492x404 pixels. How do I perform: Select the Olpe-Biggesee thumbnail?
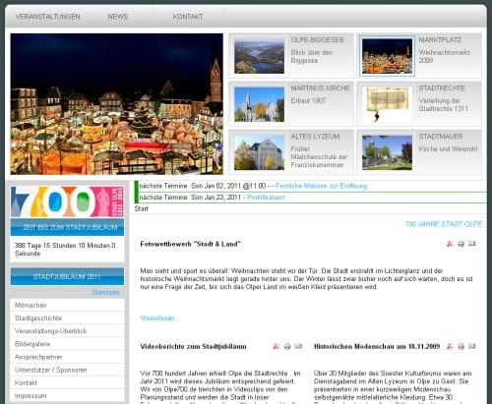(259, 56)
